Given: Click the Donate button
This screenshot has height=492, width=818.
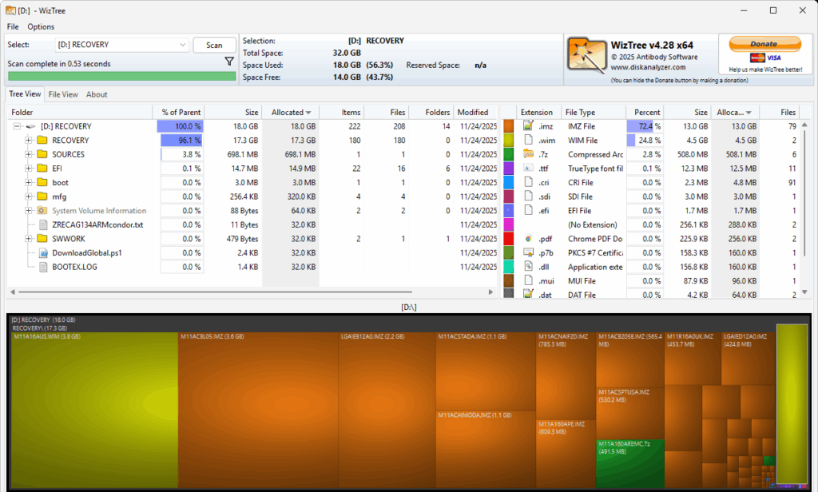Looking at the screenshot, I should pyautogui.click(x=763, y=44).
